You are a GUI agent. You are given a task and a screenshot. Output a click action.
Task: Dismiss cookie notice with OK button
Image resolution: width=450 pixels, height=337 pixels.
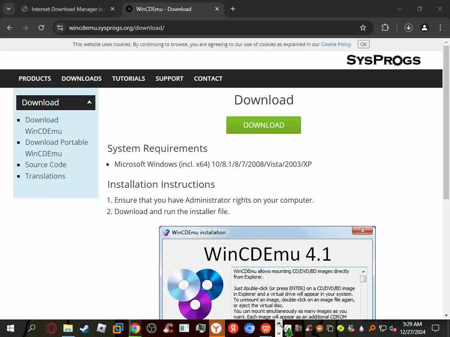coord(363,44)
